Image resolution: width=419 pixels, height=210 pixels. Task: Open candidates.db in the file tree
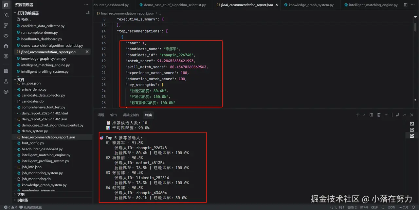33,101
